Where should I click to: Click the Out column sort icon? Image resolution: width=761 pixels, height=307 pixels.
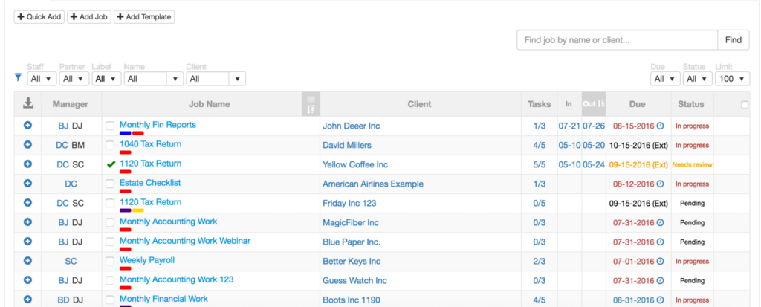600,103
